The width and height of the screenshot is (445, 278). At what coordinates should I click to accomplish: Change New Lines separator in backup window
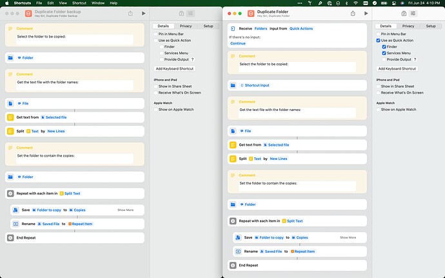coord(56,131)
